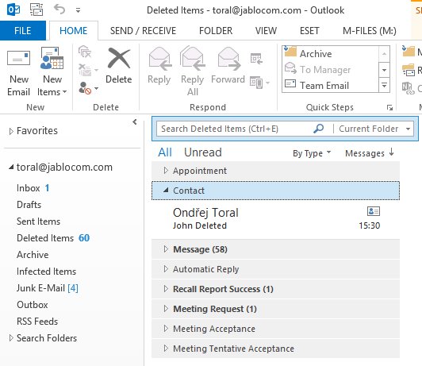Screen dimensions: 422x366
Task: Click in the Search Deleted Items field
Action: [234, 129]
